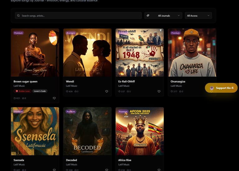Image resolution: width=239 pixels, height=171 pixels.
Task: Like the Brown sugar queen song
Action: coord(54,98)
